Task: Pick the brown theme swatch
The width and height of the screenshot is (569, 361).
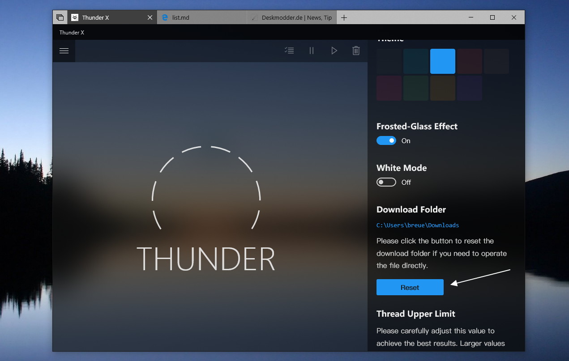Action: click(443, 88)
